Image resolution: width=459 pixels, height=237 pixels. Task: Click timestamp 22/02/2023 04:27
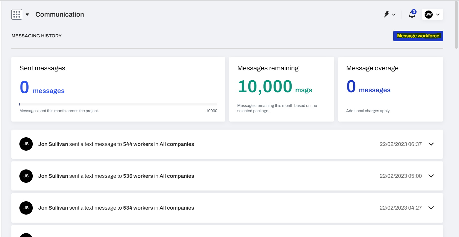[x=401, y=208]
